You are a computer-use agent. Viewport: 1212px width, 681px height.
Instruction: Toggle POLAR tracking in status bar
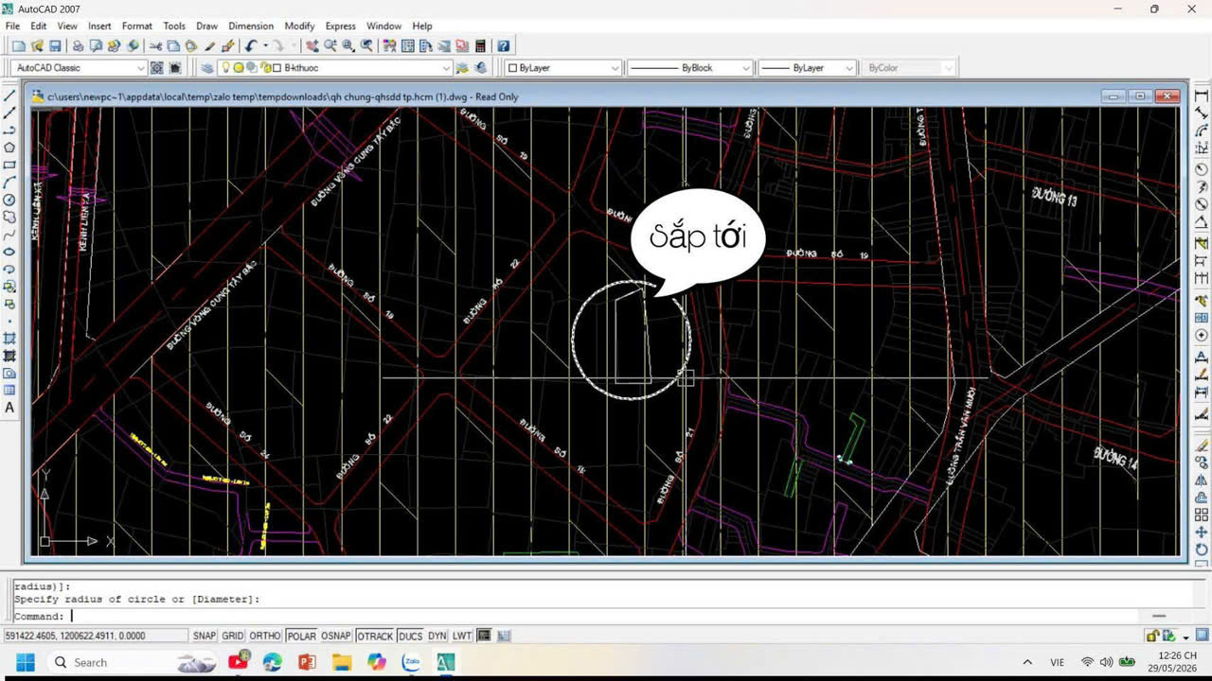click(301, 636)
